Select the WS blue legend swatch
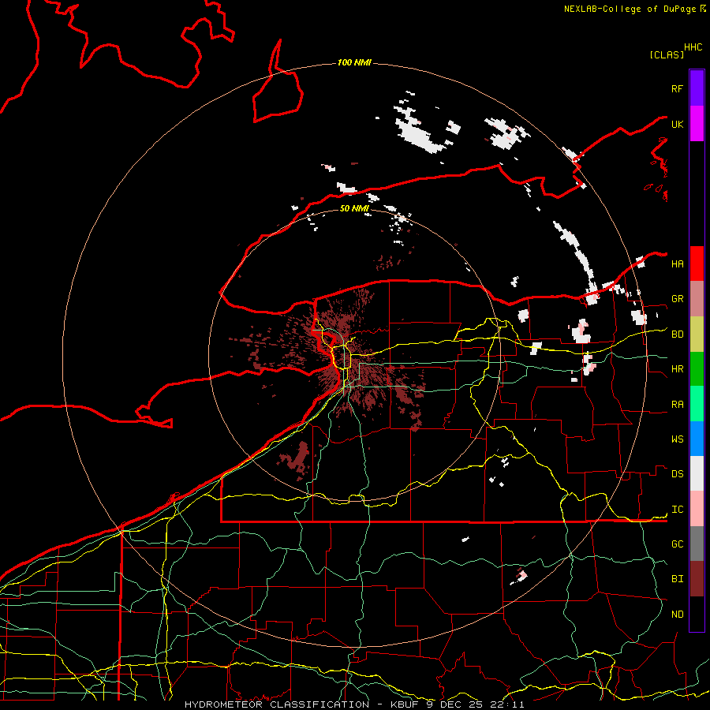710x710 pixels. 697,439
